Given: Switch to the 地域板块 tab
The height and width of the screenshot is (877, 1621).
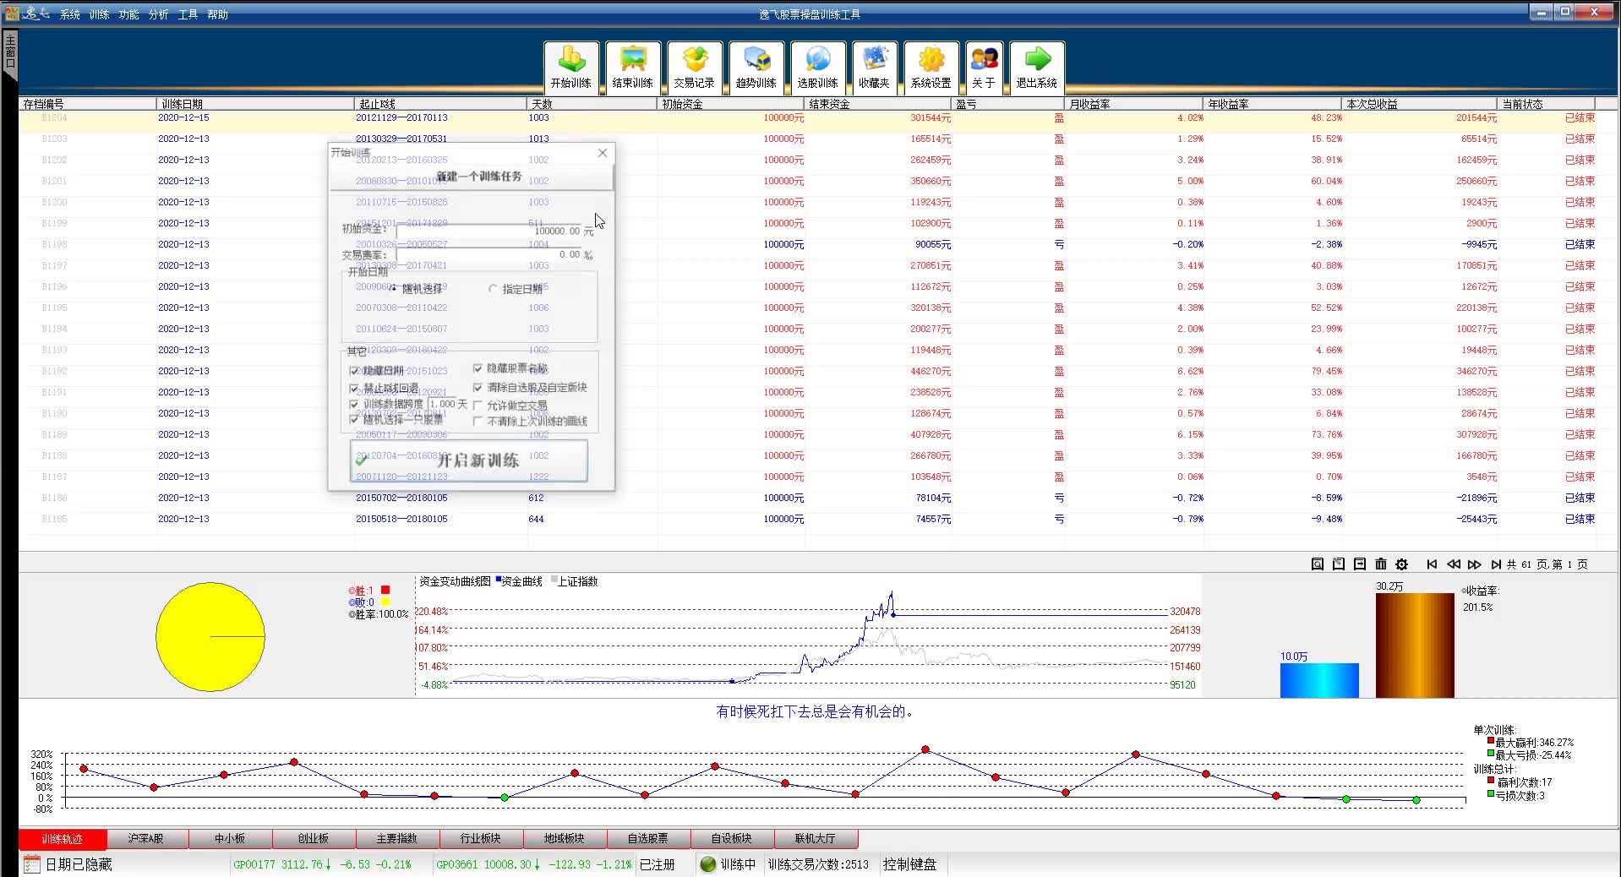Looking at the screenshot, I should tap(565, 839).
